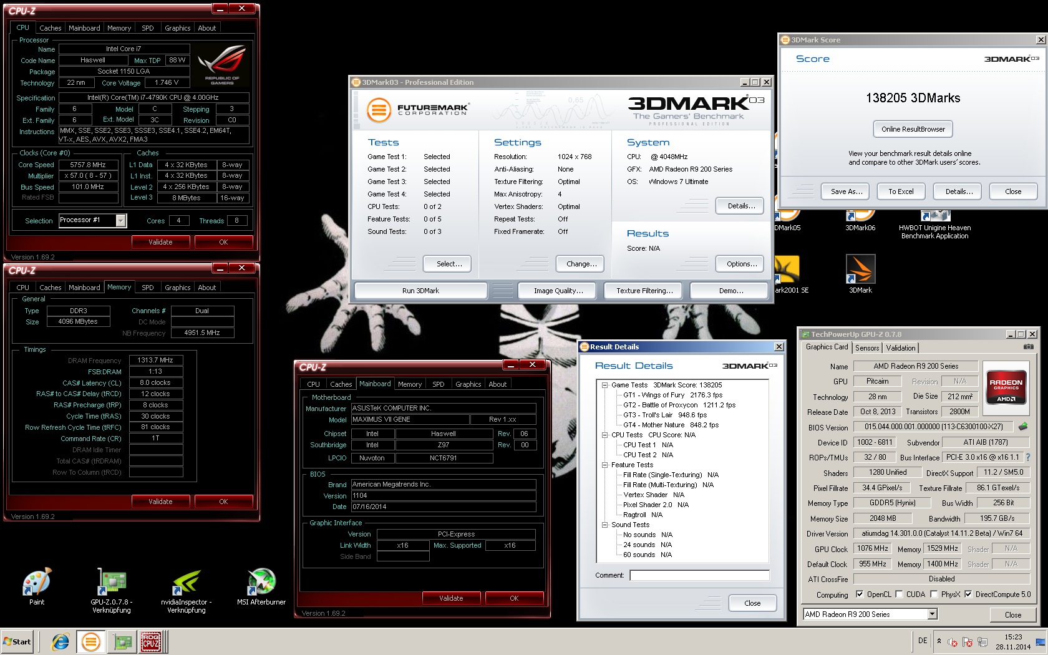Click the To Excel button
The width and height of the screenshot is (1048, 655).
(901, 192)
